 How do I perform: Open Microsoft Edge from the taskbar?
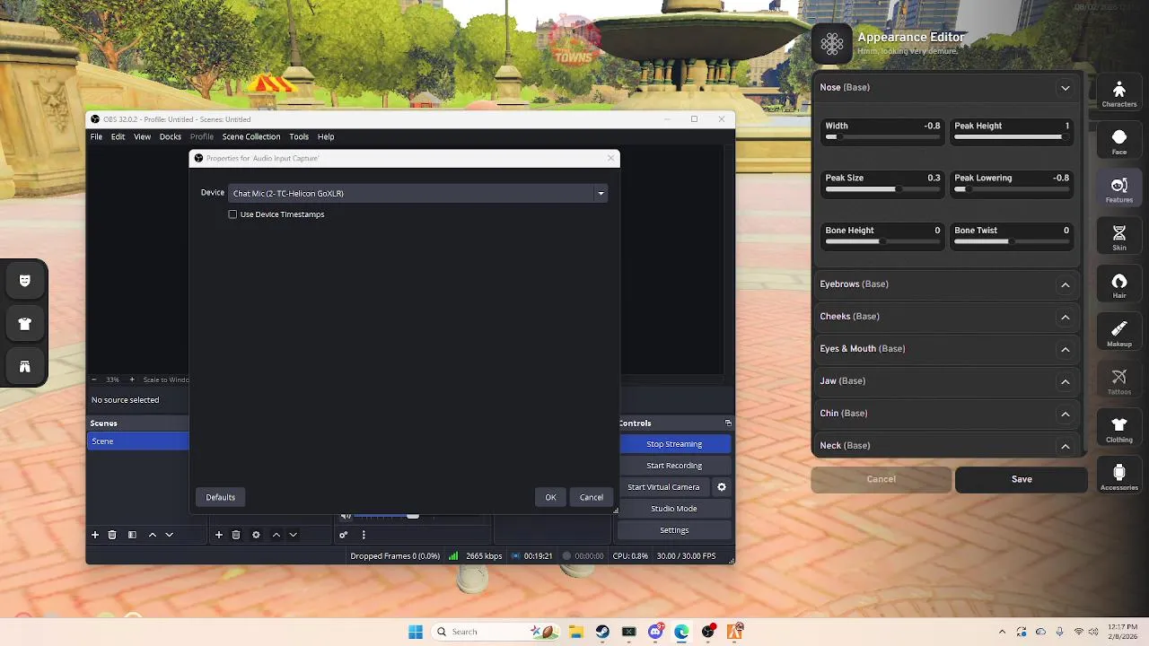coord(681,632)
